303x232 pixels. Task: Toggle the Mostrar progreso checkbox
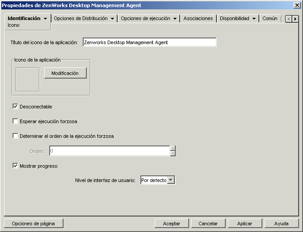coord(15,166)
